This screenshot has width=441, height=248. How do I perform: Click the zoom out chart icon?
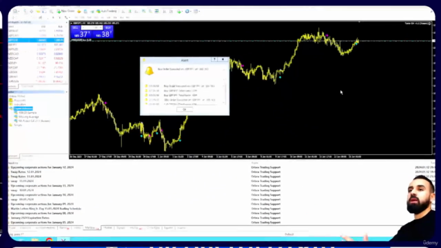click(150, 11)
